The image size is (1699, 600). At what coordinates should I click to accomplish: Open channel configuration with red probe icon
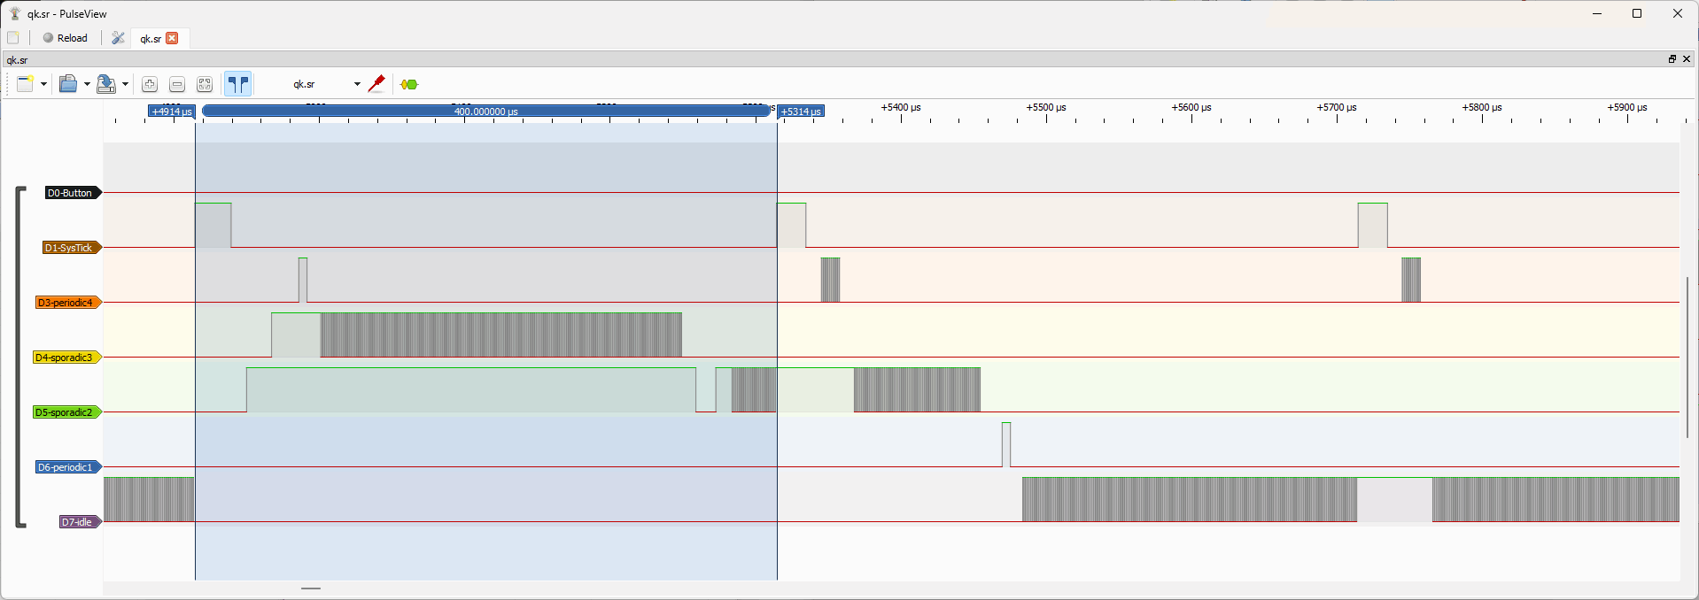click(376, 84)
